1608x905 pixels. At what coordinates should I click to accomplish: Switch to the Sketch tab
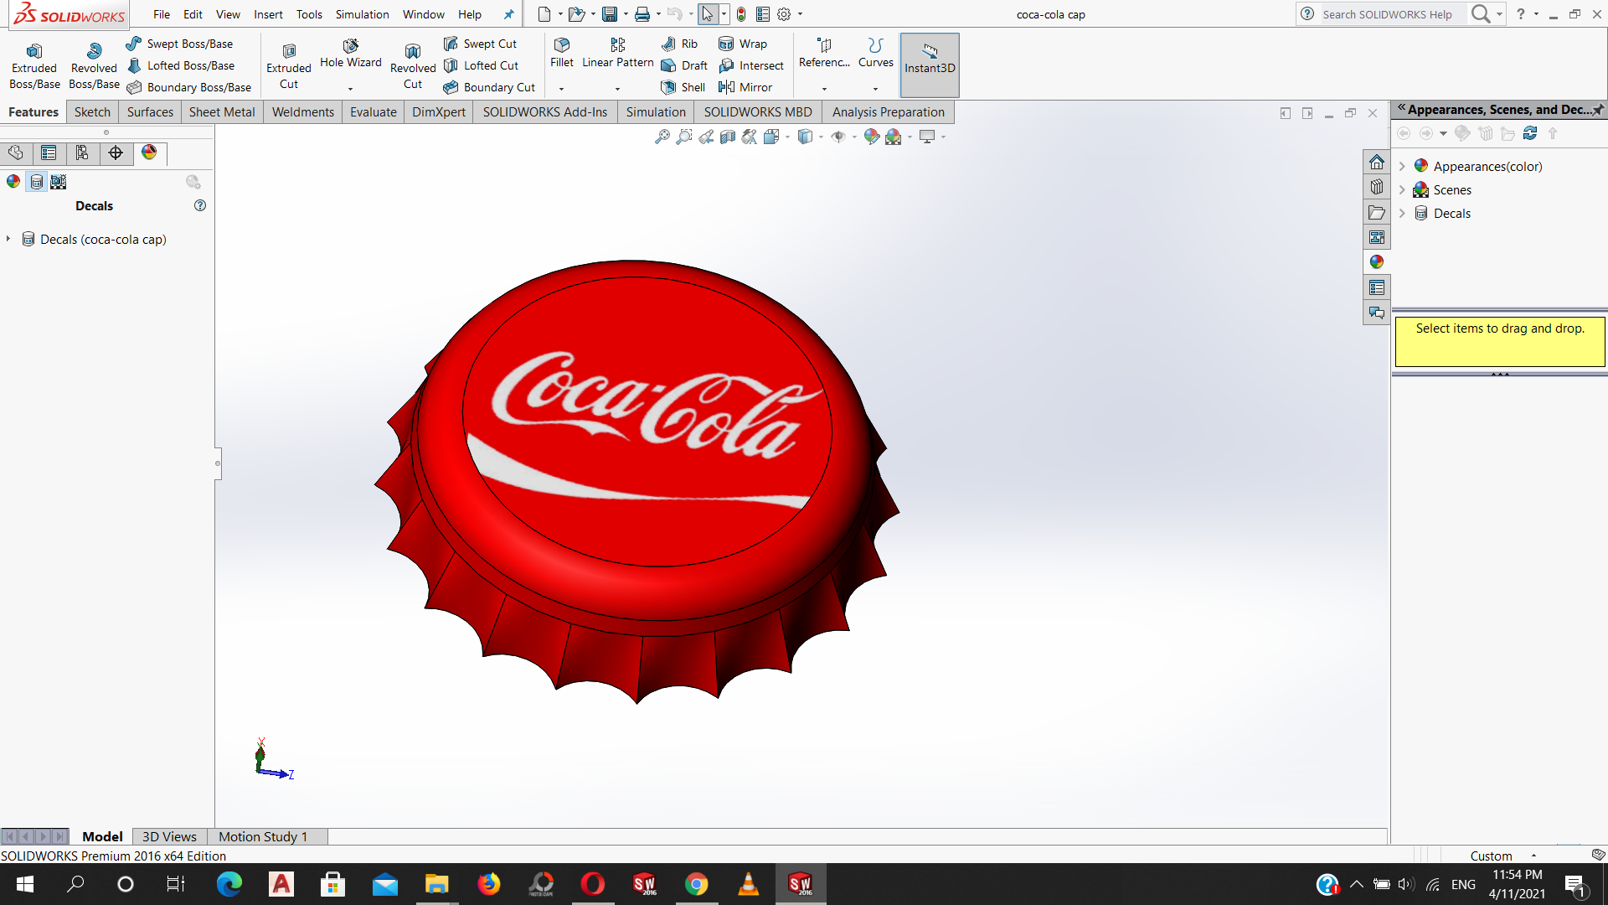92,111
